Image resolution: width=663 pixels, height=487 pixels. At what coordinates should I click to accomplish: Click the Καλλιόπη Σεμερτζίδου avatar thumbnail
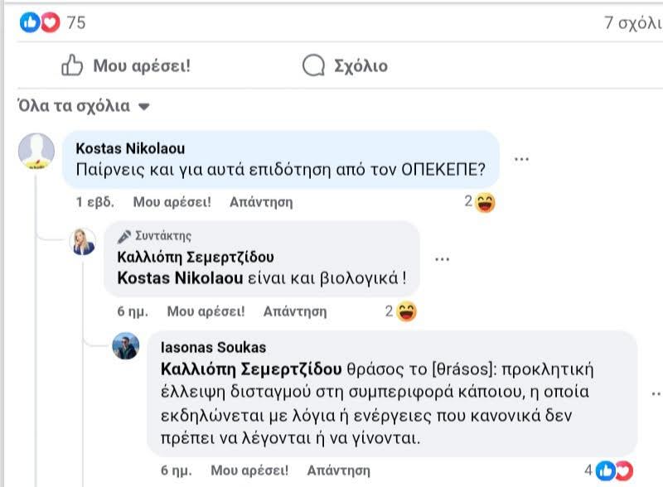click(x=84, y=241)
